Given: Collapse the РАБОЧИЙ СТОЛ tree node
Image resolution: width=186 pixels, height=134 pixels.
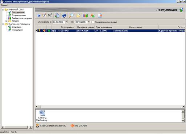Looking at the screenshot, I should click(3, 10).
